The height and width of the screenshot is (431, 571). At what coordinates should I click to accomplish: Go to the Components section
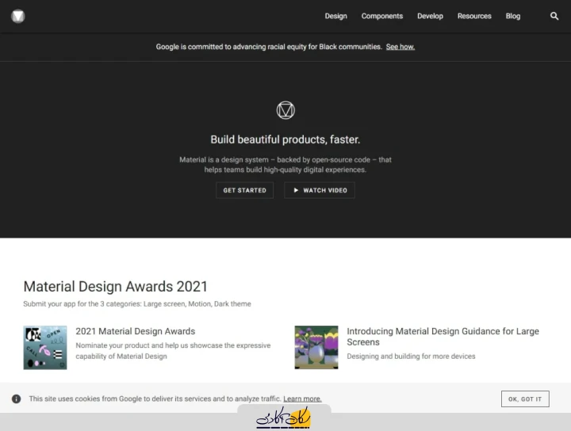(x=381, y=16)
